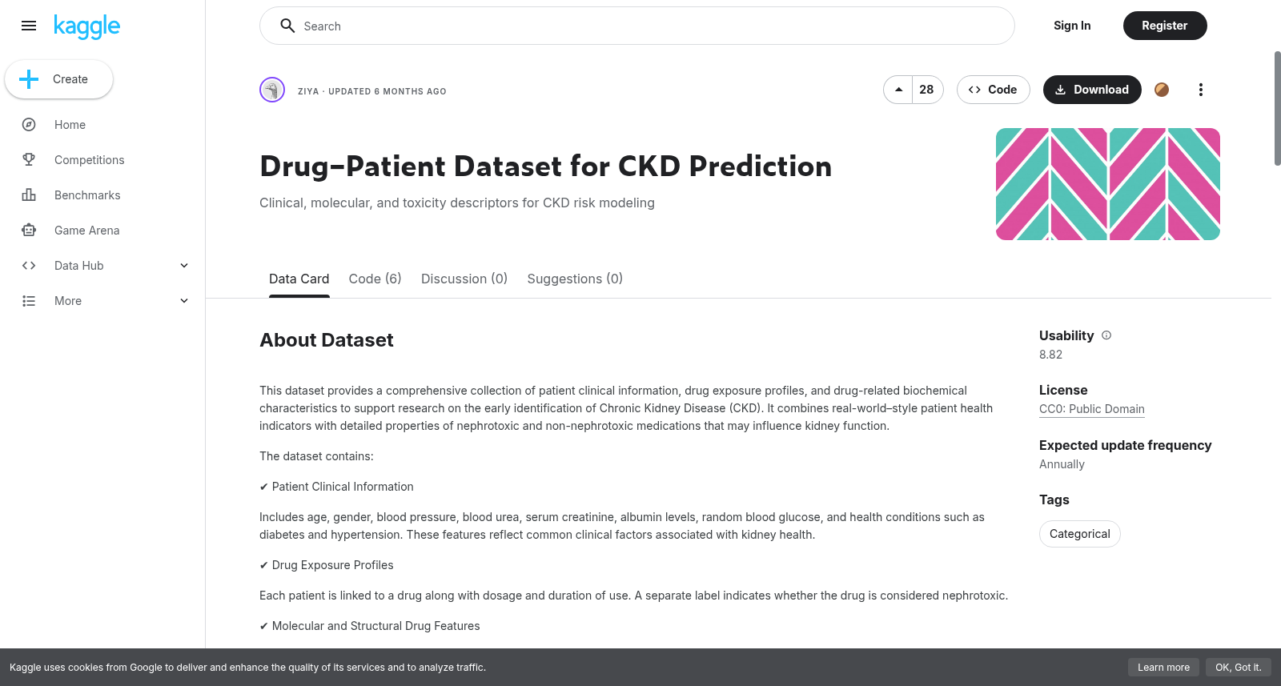Open the three-dot more options menu
1281x686 pixels.
tap(1200, 90)
